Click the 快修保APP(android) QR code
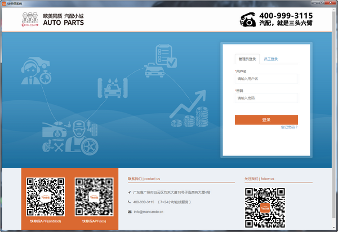The width and height of the screenshot is (338, 232). [x=46, y=197]
